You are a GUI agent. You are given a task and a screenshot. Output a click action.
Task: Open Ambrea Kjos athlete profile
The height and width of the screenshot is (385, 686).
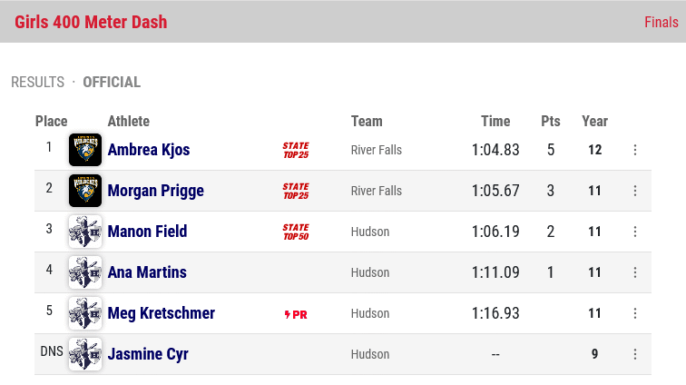tap(149, 150)
